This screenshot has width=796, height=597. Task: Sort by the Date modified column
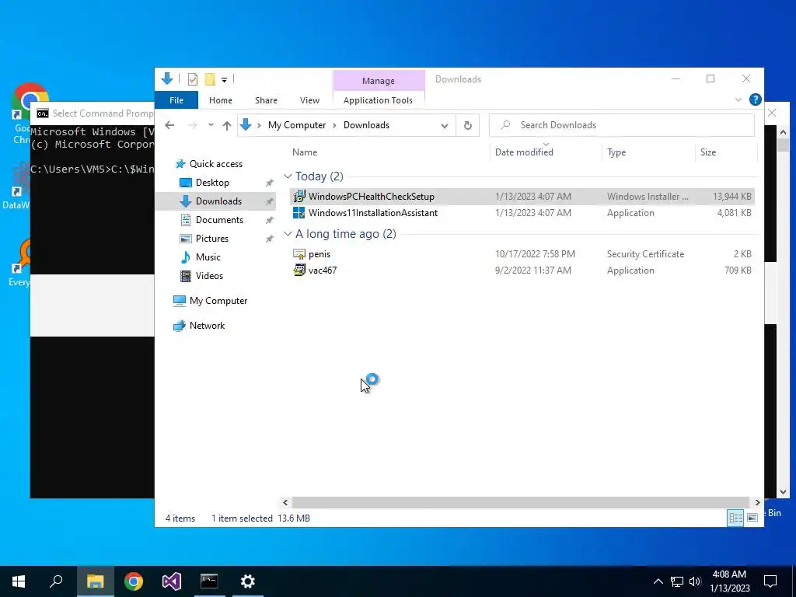tap(524, 152)
